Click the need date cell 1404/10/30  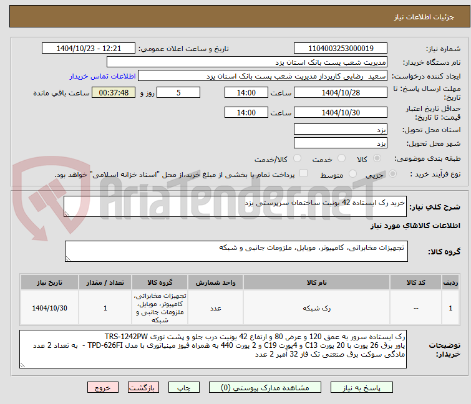49,308
